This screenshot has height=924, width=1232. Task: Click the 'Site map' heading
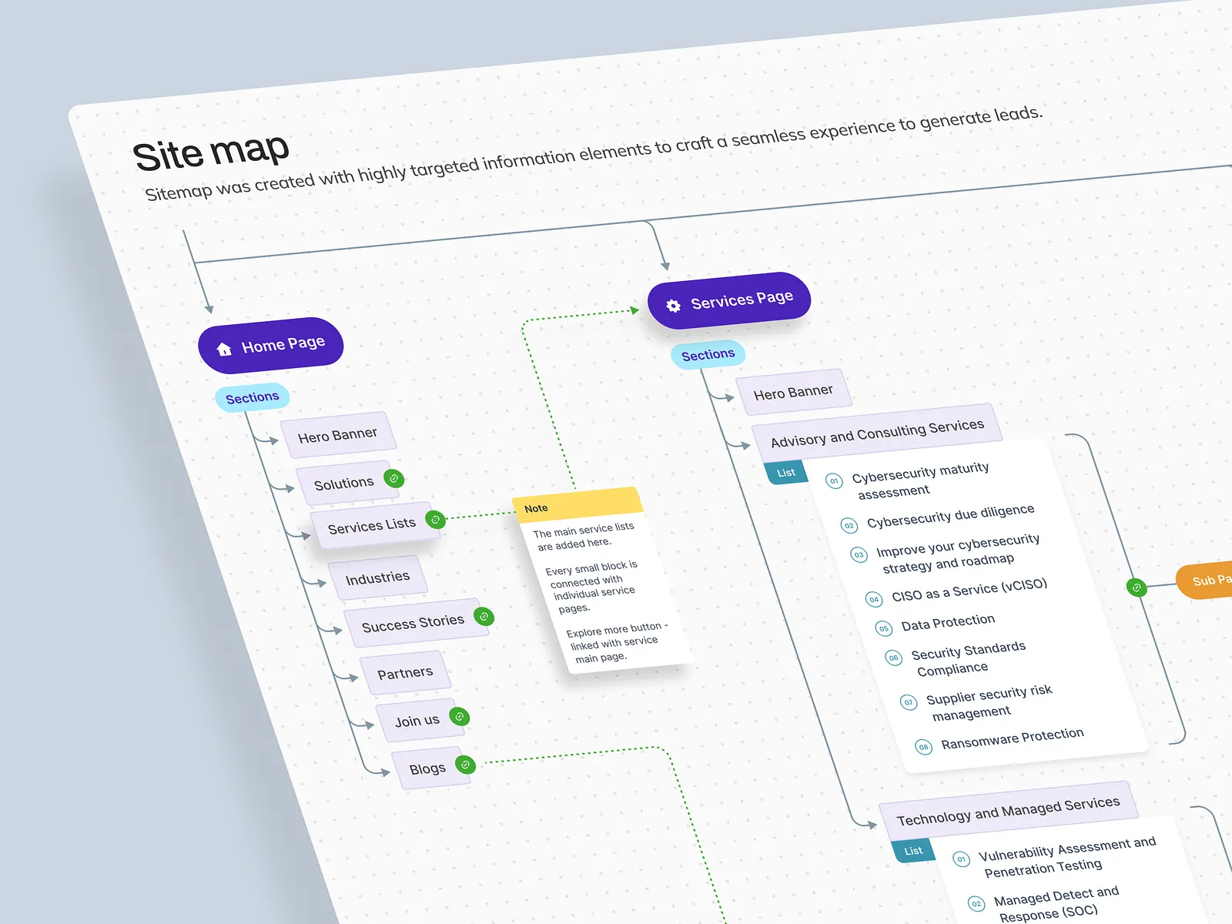click(x=211, y=152)
